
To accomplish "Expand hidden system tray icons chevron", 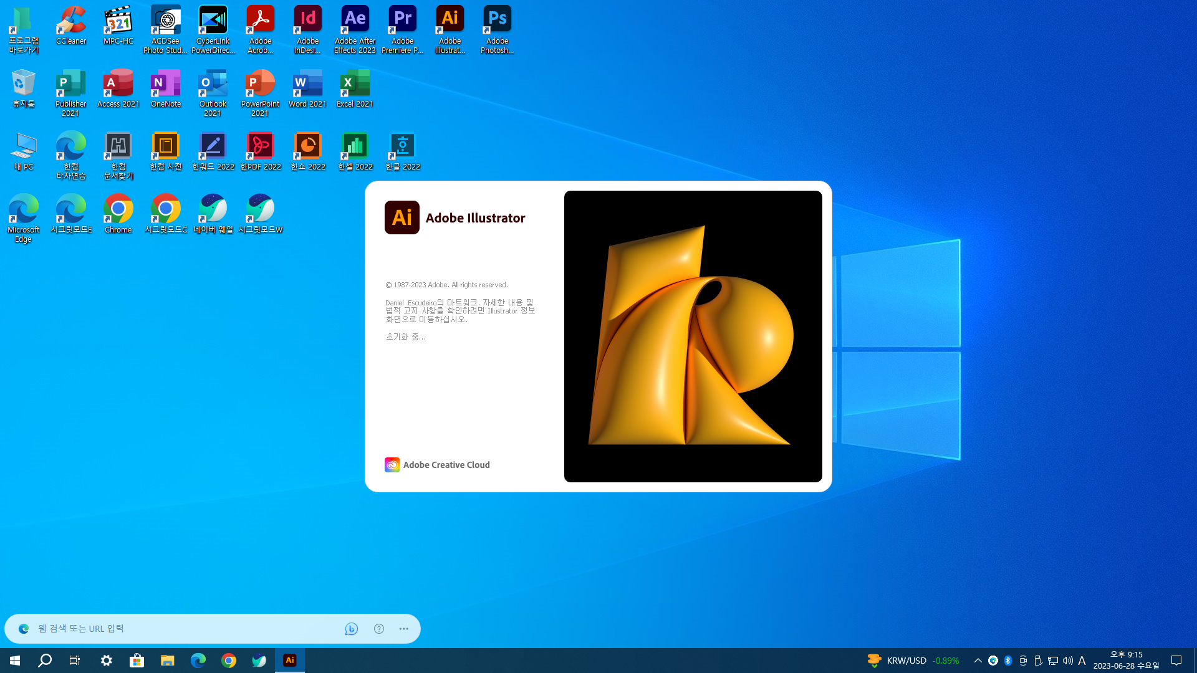I will pos(978,661).
